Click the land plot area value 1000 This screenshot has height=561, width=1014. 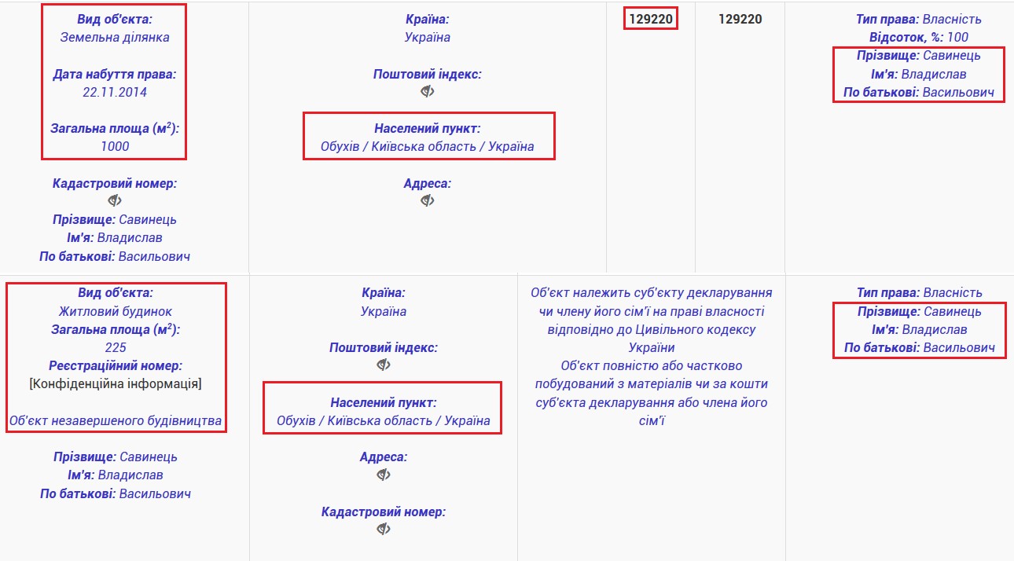tap(115, 146)
